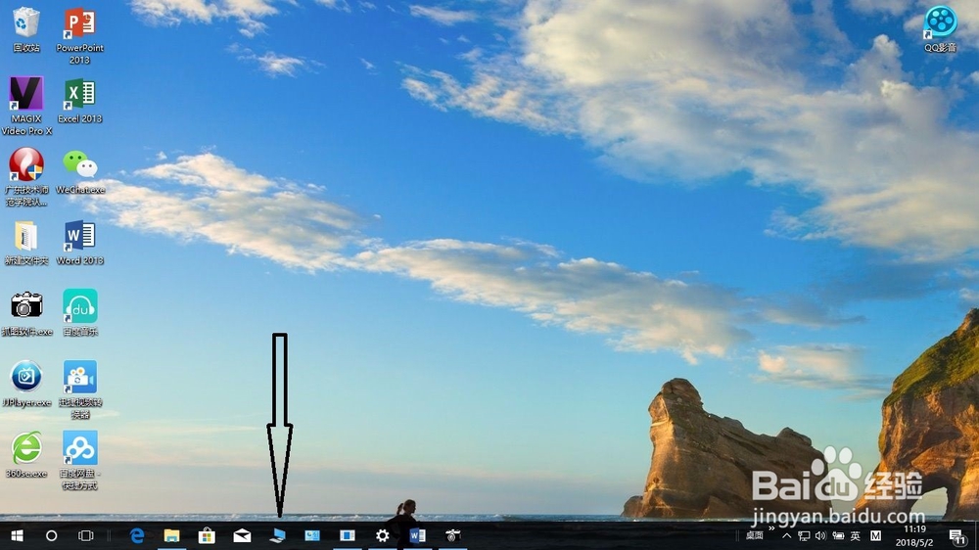979x550 pixels.
Task: Open the Mail app in the taskbar
Action: (242, 535)
